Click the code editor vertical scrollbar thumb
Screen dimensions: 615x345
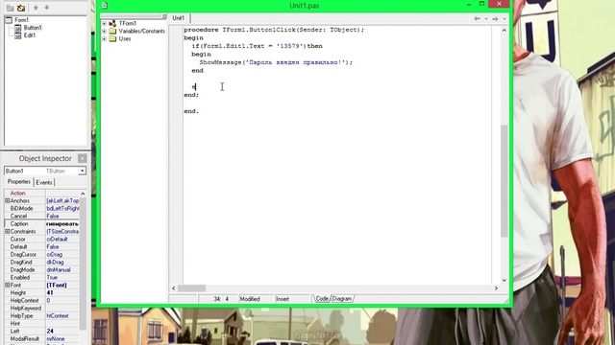pyautogui.click(x=504, y=181)
